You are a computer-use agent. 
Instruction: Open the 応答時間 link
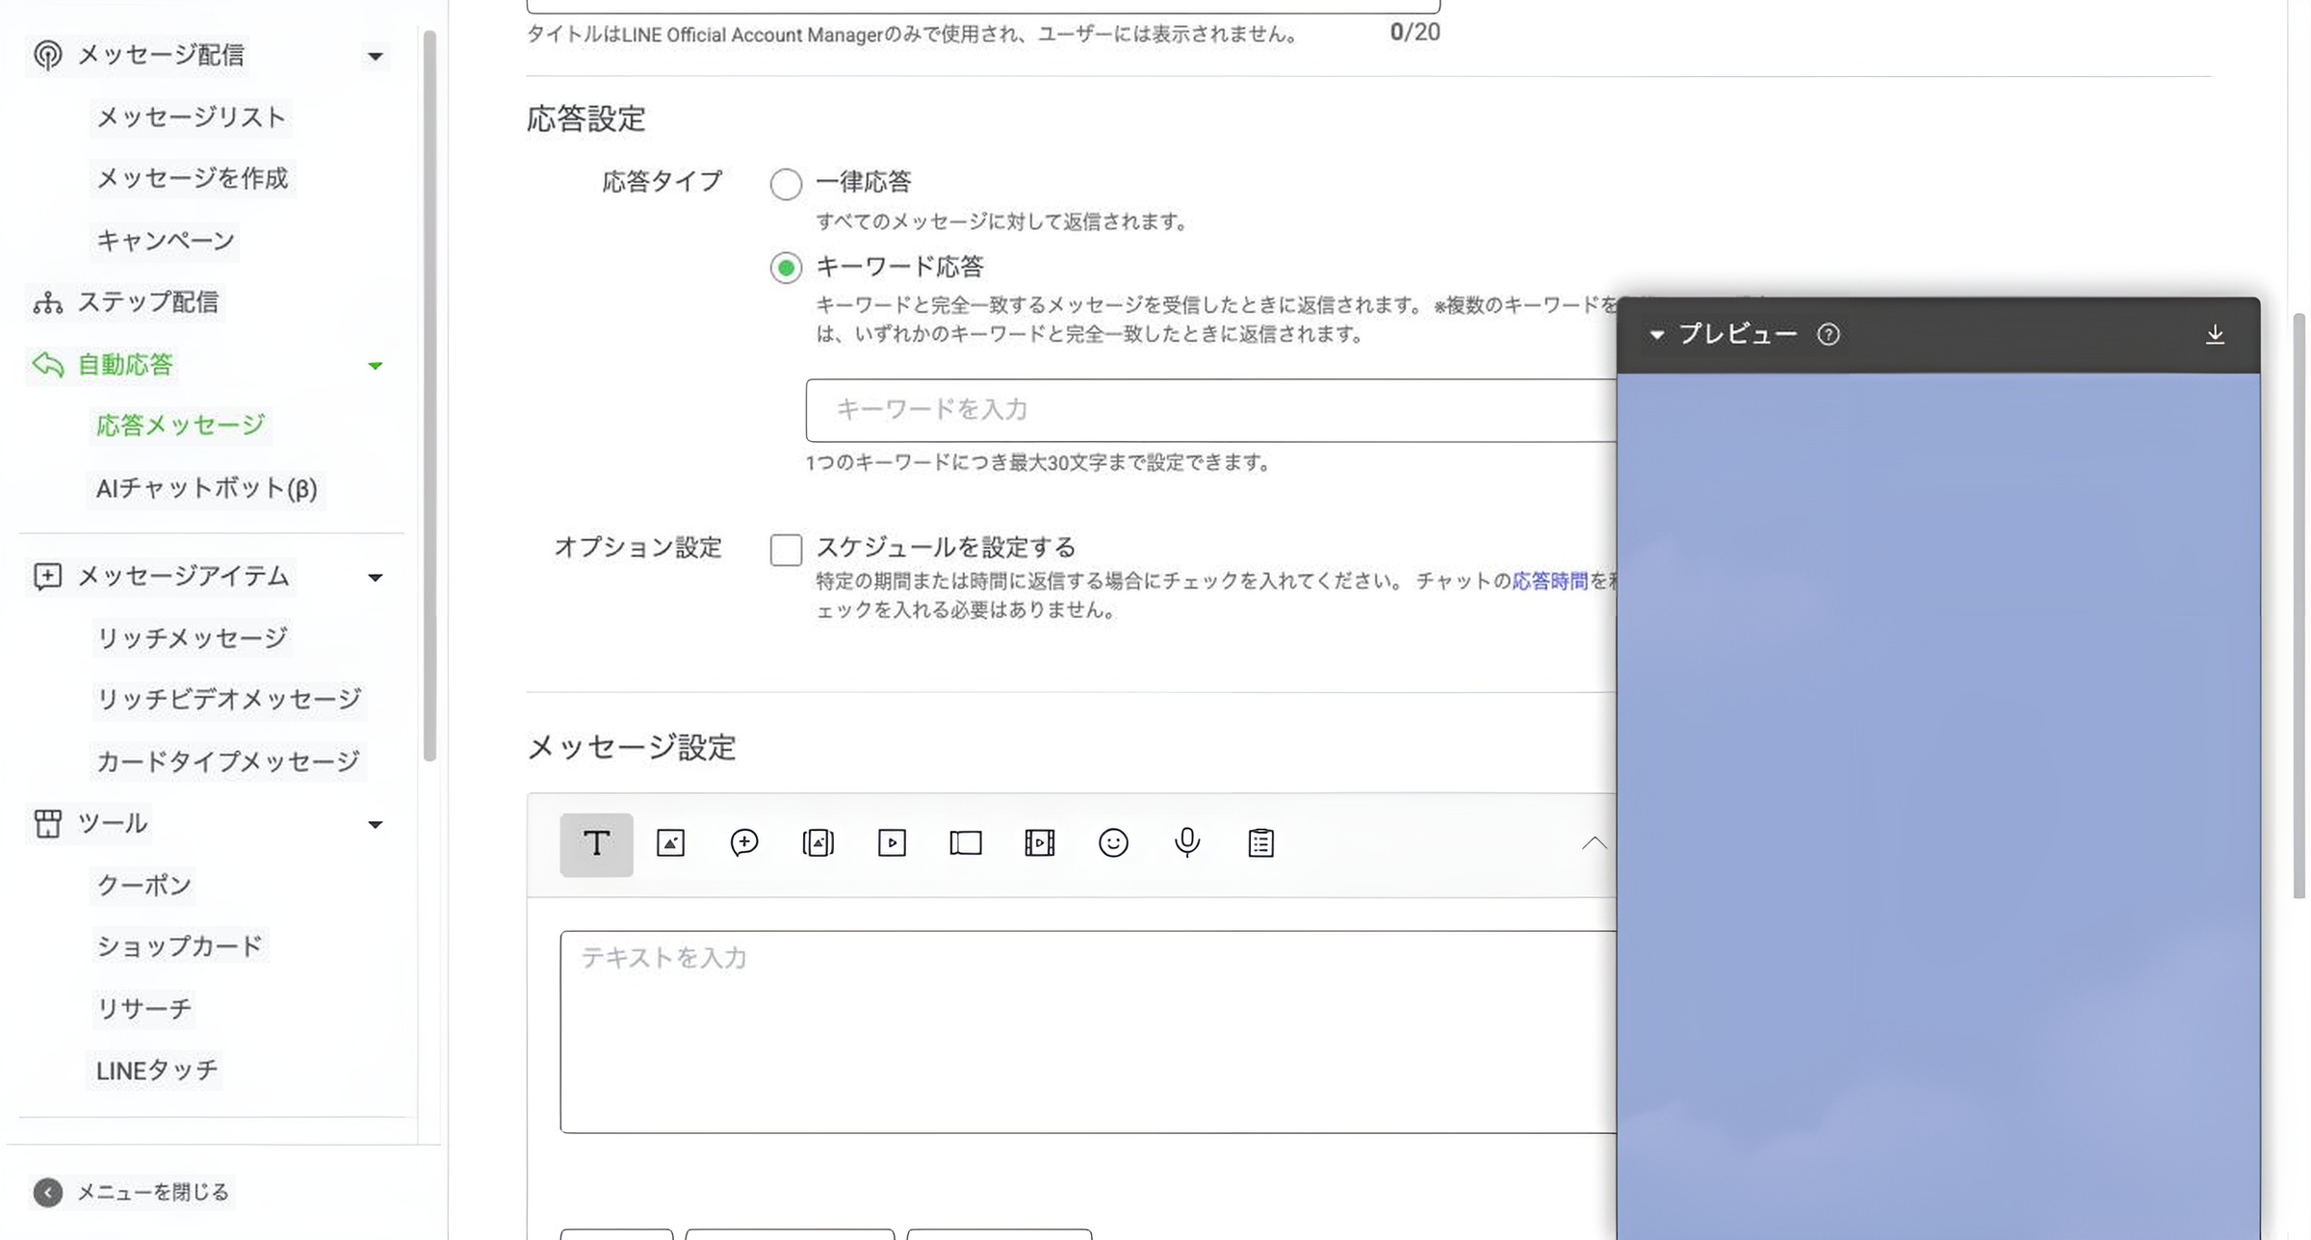click(x=1549, y=581)
